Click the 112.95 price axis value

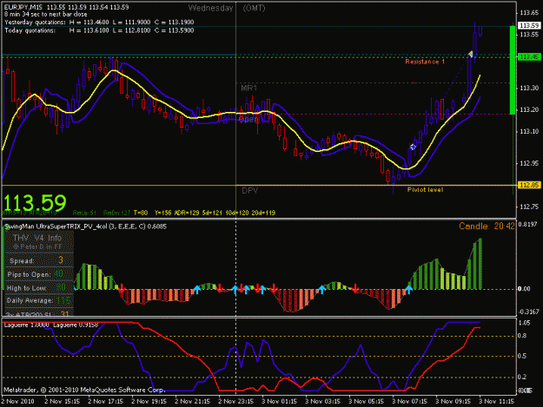529,163
